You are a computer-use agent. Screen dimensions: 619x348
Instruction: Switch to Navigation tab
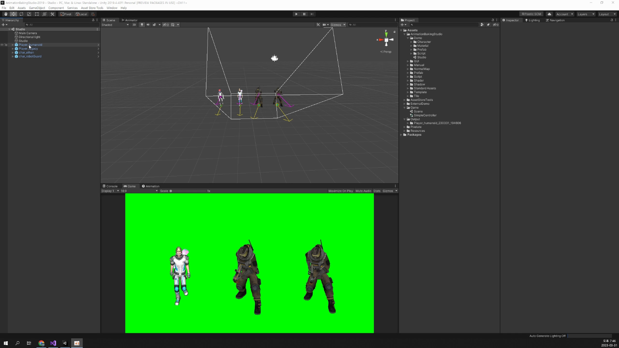(555, 20)
